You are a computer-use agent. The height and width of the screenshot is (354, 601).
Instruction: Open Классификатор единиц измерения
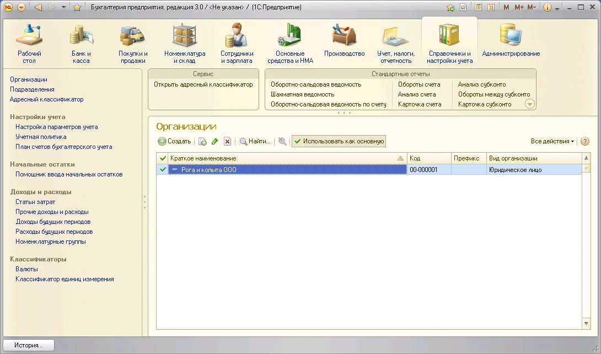(x=65, y=280)
